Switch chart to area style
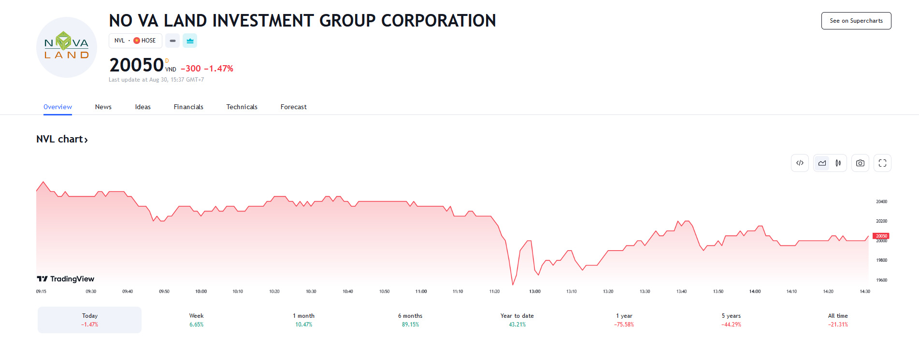Screen dimensions: 919x354 click(822, 163)
